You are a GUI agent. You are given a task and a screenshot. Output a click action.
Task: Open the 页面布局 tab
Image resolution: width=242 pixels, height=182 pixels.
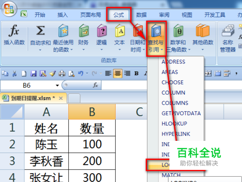coord(91,15)
